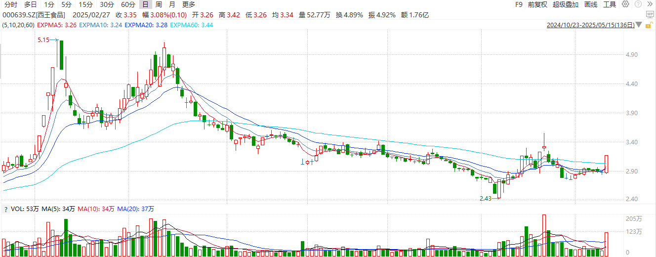Click the question mark beside VOL
This screenshot has height=257, width=656.
pyautogui.click(x=5, y=209)
